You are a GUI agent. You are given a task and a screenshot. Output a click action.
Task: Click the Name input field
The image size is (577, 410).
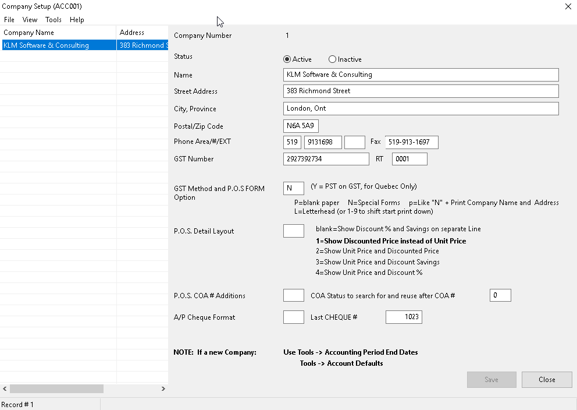coord(421,75)
